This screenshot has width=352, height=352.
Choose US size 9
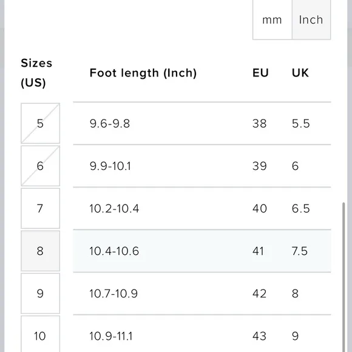pos(41,293)
